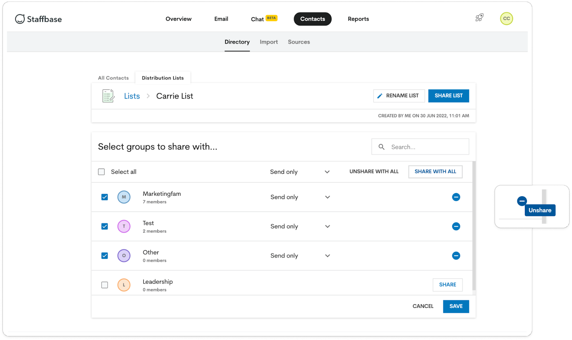Viewport: 572px width, 340px height.
Task: Open the All Contacts tab
Action: [x=113, y=78]
